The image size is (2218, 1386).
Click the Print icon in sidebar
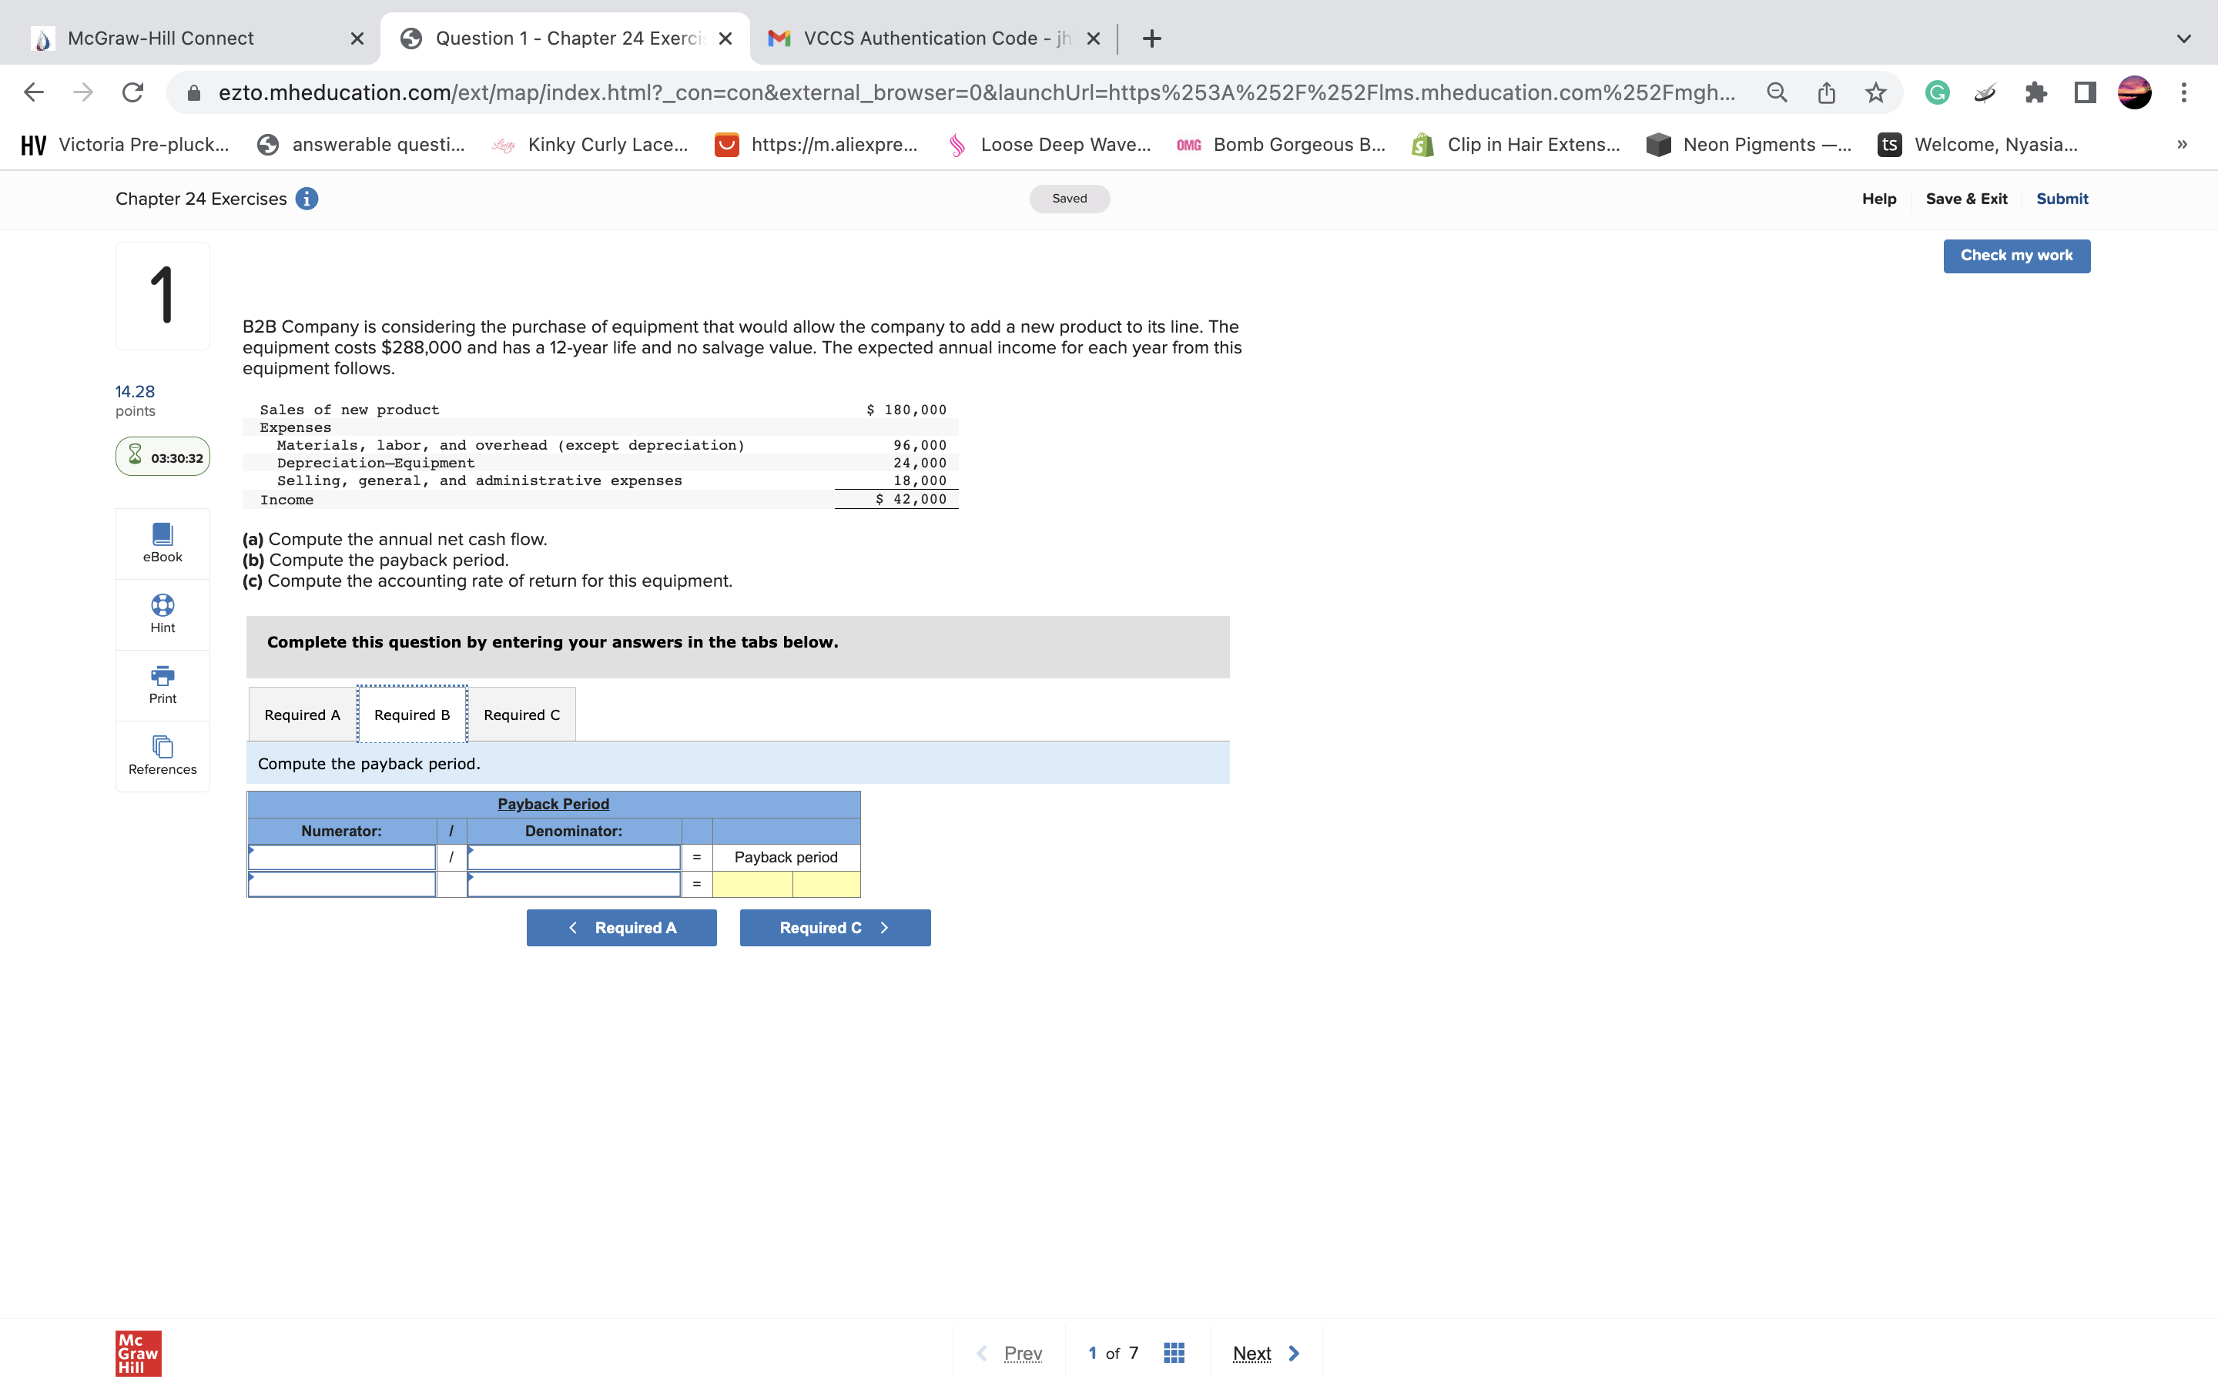(162, 677)
